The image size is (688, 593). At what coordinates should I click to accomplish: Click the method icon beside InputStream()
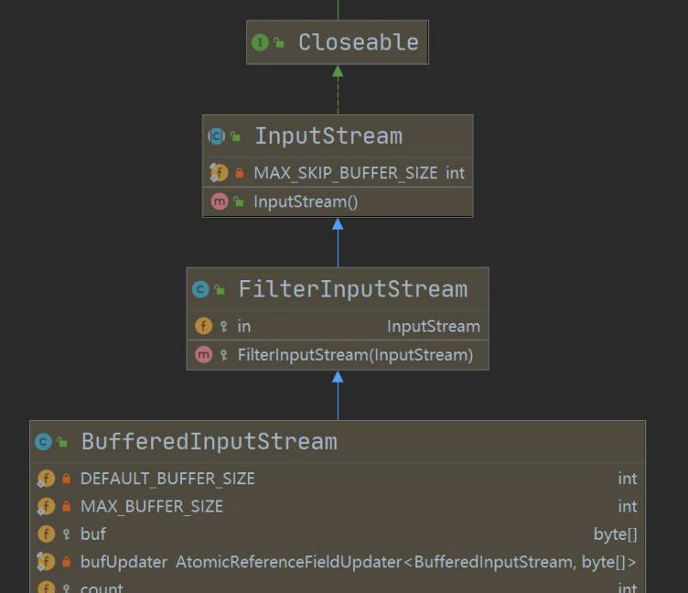pos(220,201)
